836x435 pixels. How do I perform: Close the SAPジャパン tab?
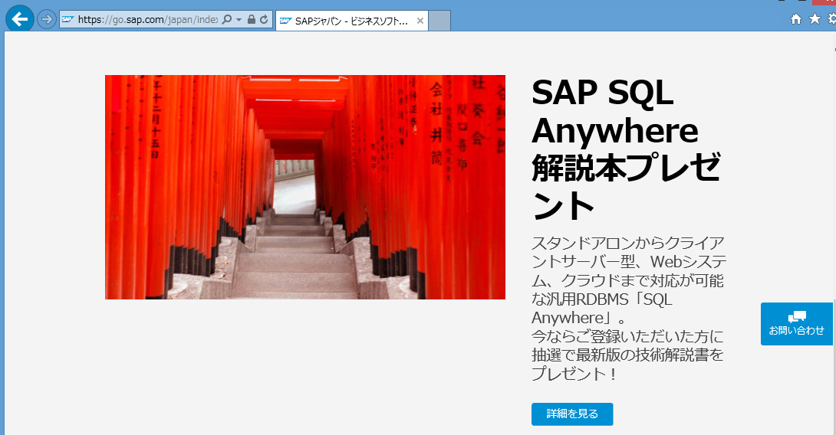pos(420,21)
